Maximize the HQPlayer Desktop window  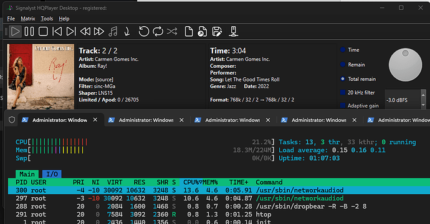tap(401, 7)
